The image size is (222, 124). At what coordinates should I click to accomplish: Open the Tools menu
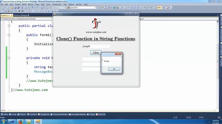(x=49, y=4)
